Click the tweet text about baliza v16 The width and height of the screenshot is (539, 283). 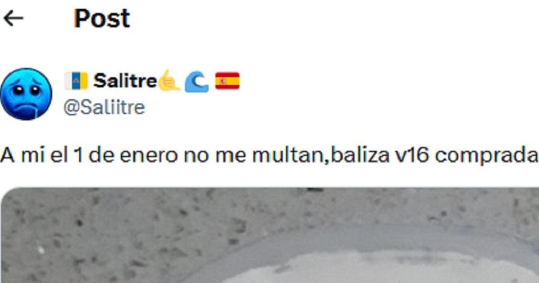point(269,155)
